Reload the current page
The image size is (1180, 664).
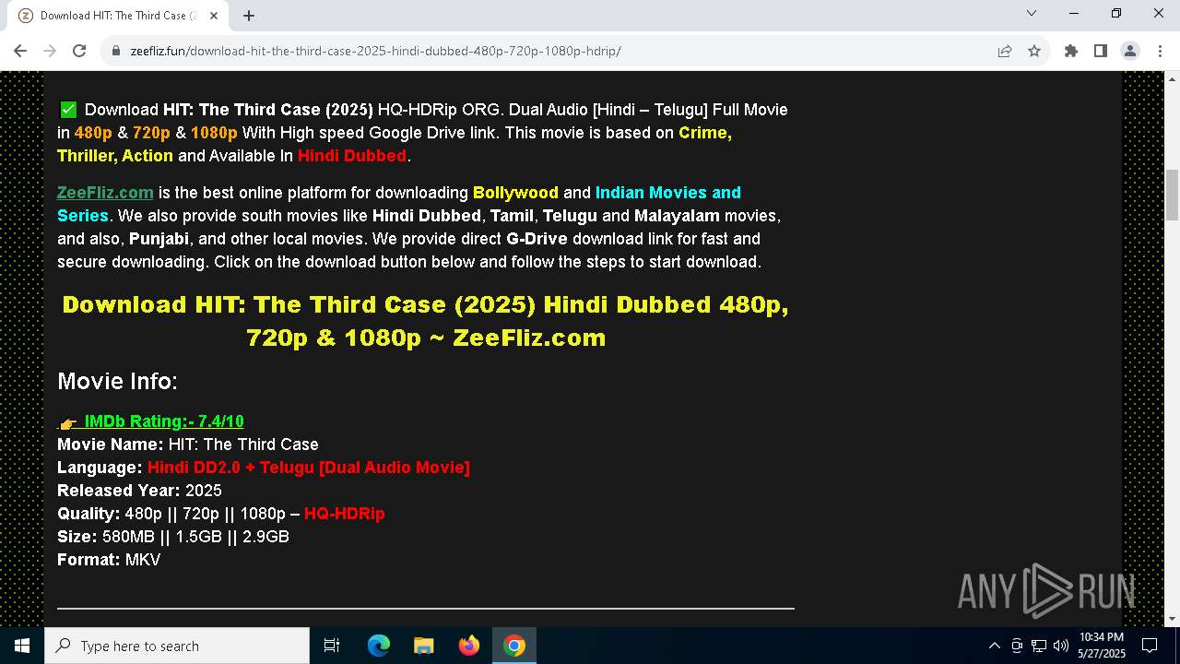pyautogui.click(x=79, y=51)
